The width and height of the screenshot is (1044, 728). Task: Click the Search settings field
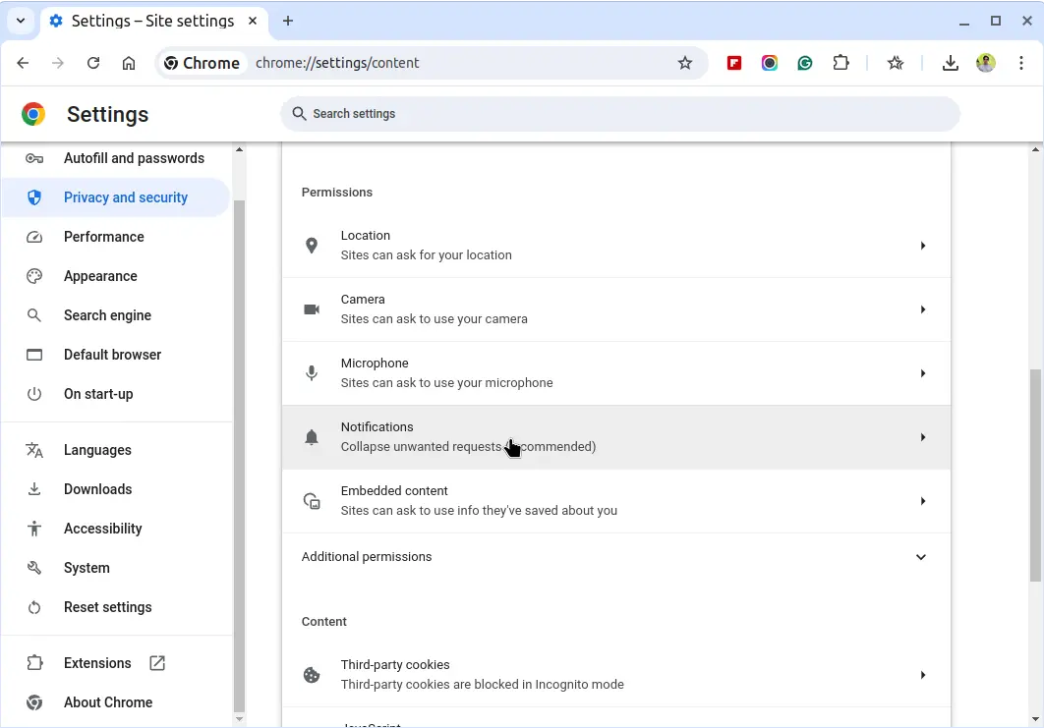[620, 114]
